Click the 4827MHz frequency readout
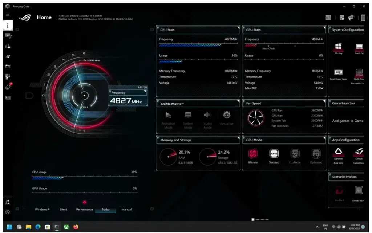The width and height of the screenshot is (372, 233). (126, 101)
